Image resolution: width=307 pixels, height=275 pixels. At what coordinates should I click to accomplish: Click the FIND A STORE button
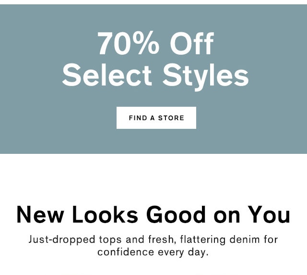point(156,118)
